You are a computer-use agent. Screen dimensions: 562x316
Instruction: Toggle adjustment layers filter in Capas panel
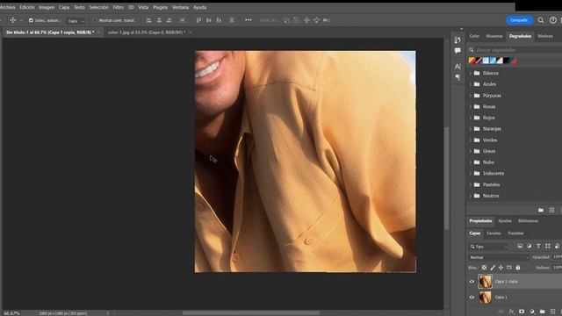529,246
